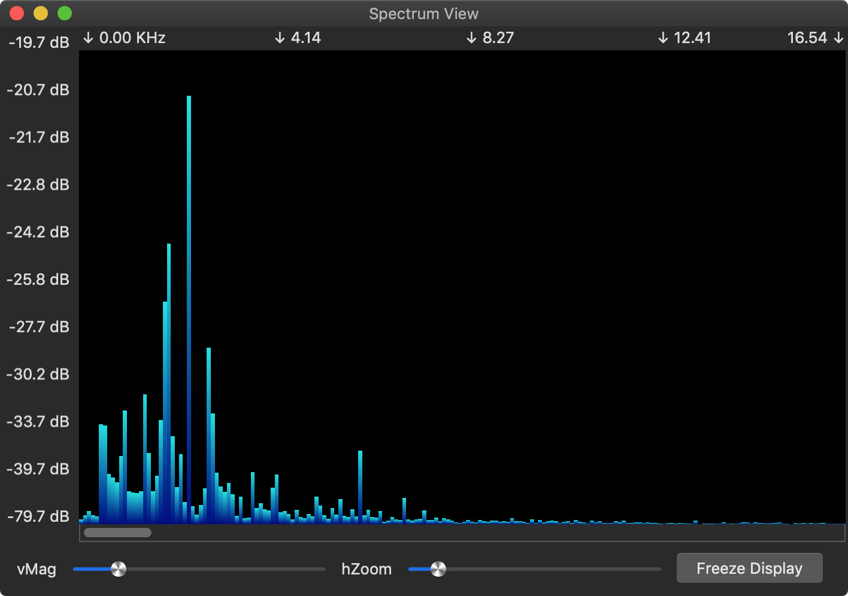Screen dimensions: 848x596
Task: Click the Freeze Display button
Action: click(749, 568)
